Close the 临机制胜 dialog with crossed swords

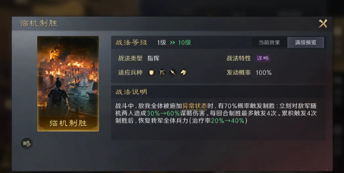(323, 24)
